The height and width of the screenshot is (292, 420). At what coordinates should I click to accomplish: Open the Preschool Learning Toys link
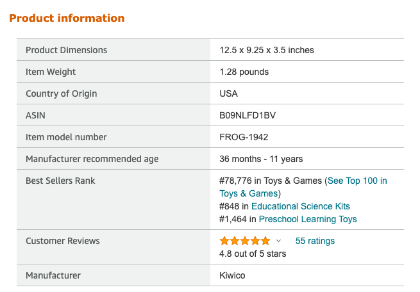coord(308,219)
